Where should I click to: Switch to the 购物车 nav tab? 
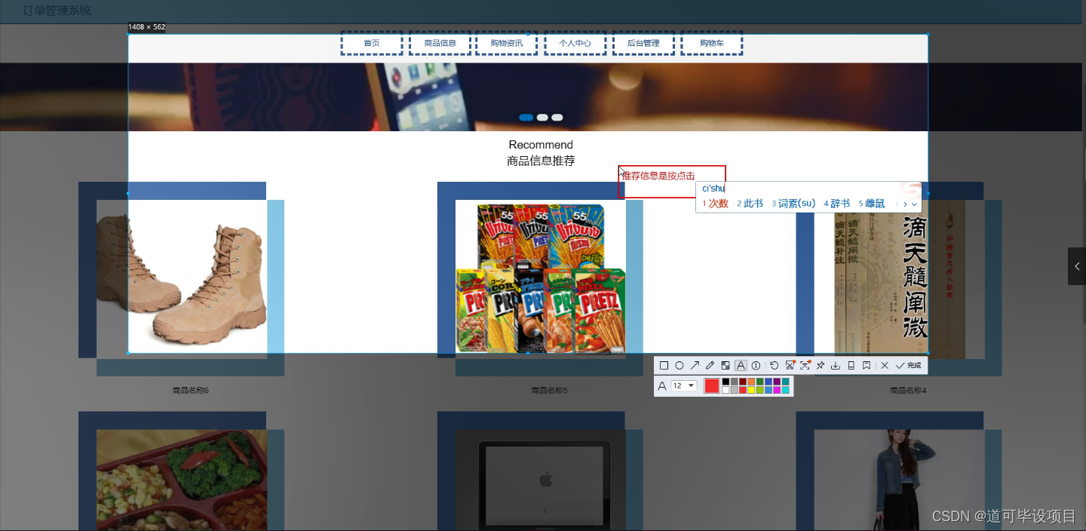[x=711, y=43]
